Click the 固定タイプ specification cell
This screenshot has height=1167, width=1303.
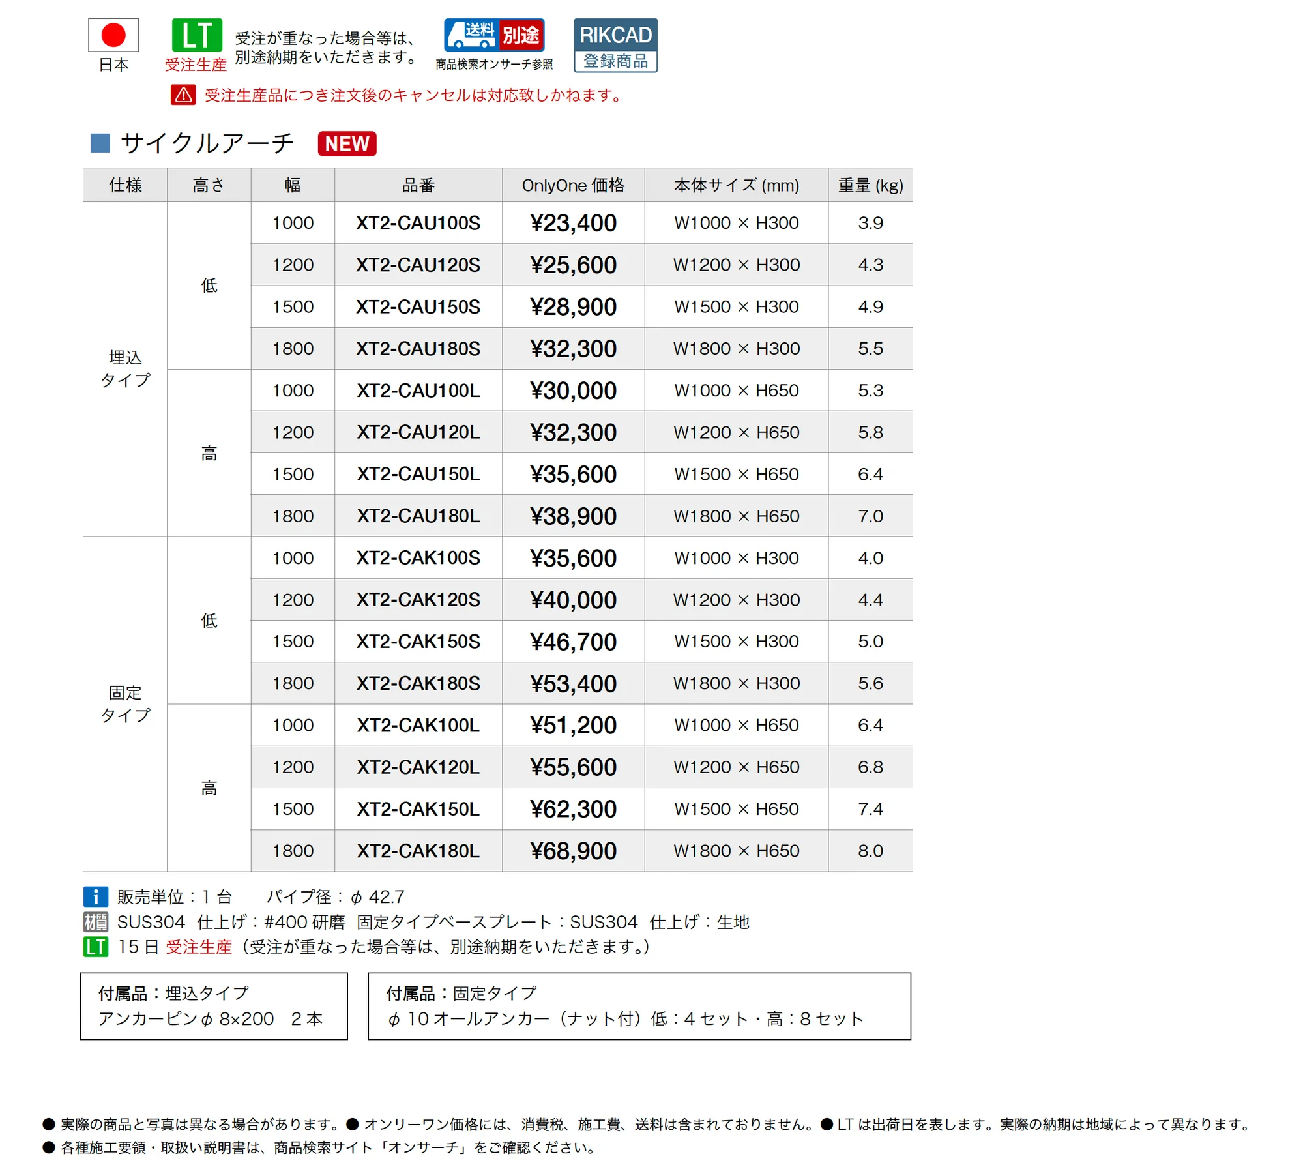coord(125,704)
